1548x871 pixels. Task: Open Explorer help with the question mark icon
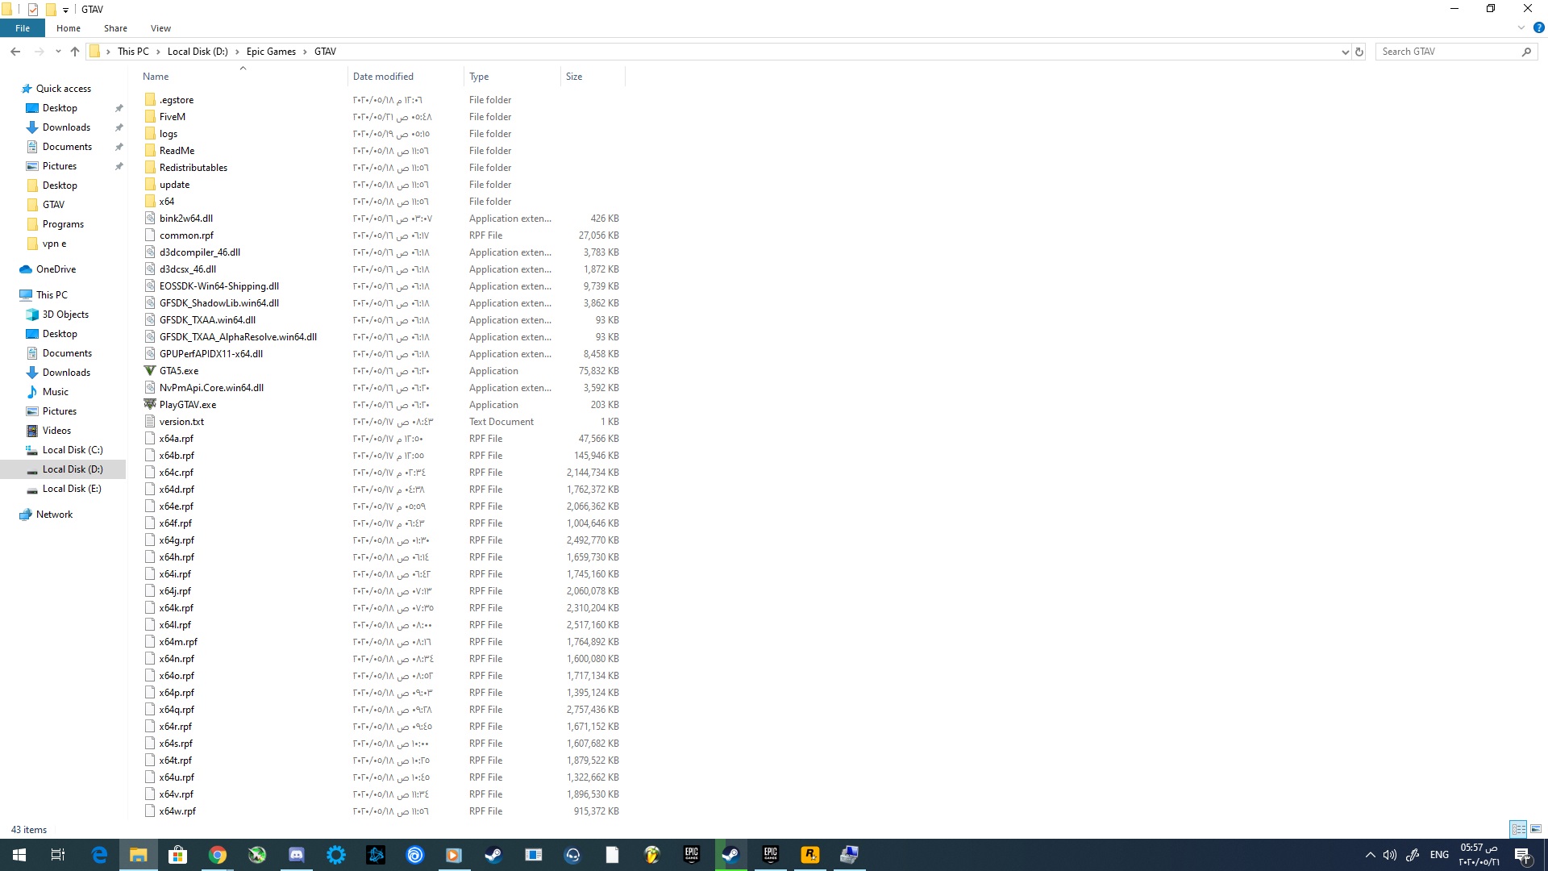(1538, 27)
